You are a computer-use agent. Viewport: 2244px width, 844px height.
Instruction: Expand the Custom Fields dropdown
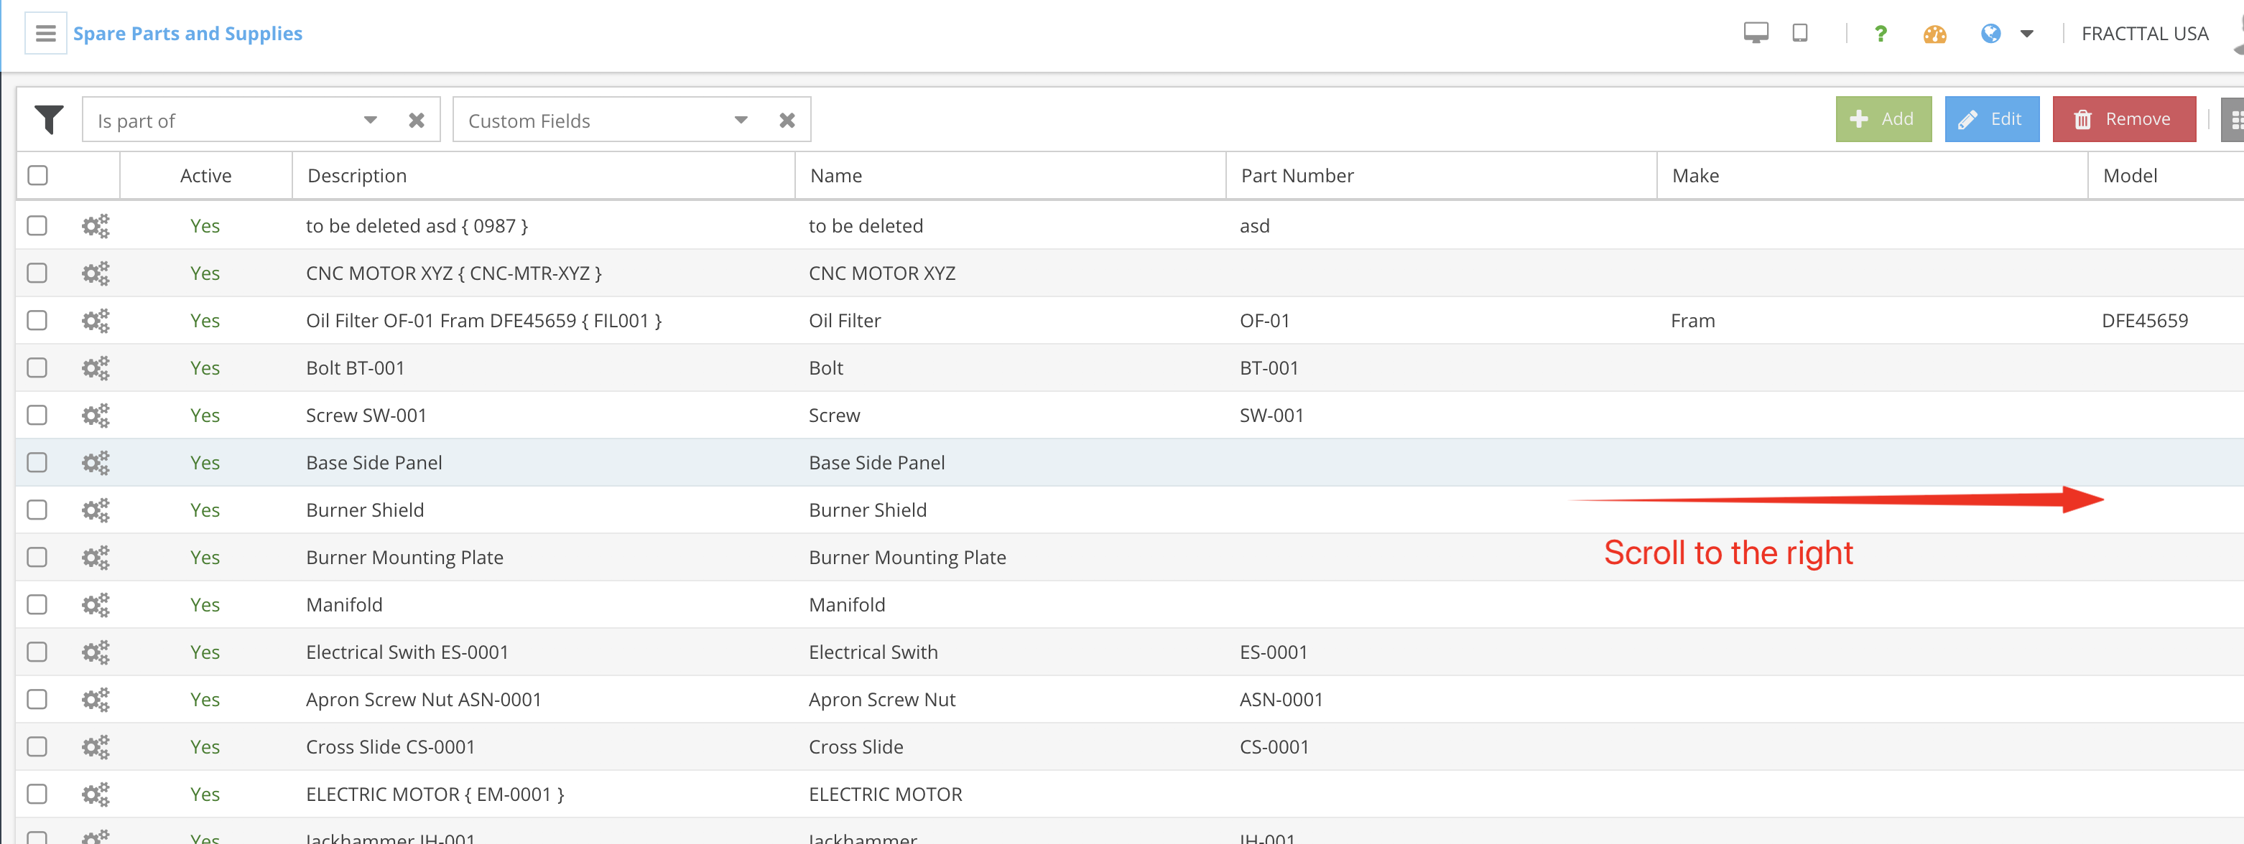(741, 120)
